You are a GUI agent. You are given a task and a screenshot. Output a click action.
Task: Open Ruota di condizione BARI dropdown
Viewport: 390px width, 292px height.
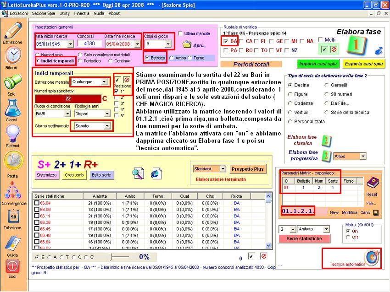(67, 114)
